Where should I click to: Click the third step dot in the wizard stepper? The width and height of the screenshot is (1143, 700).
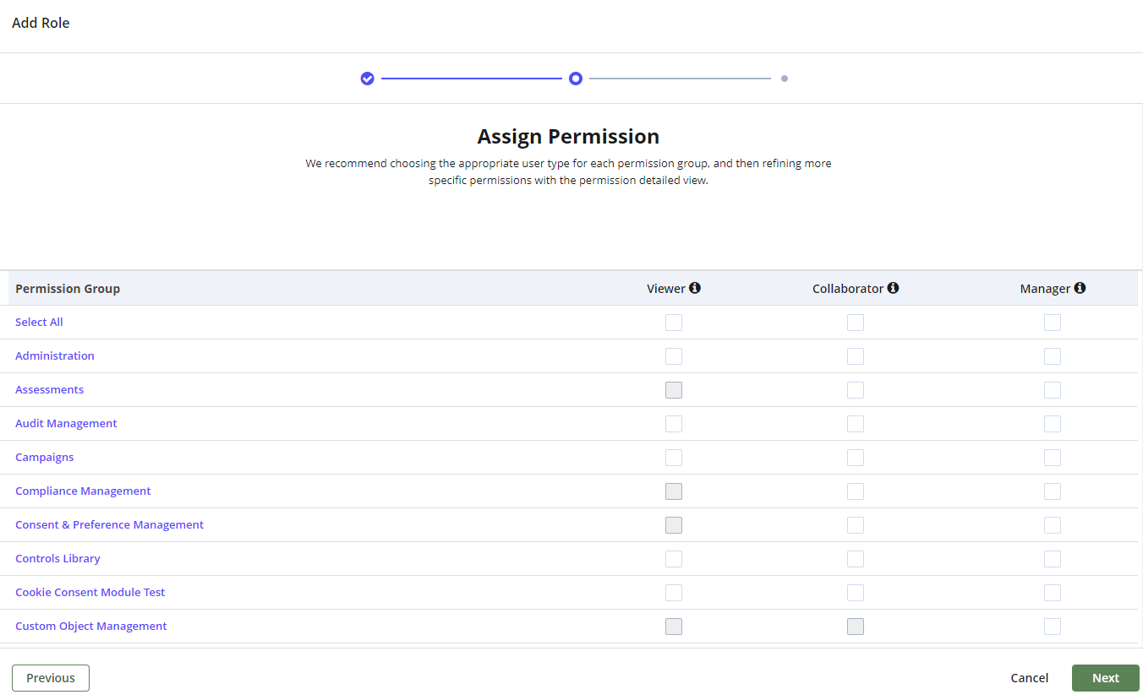click(x=784, y=78)
